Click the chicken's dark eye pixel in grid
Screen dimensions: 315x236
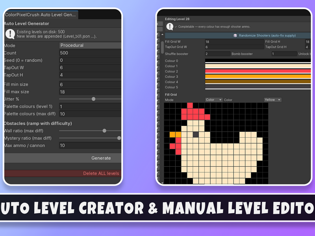(196, 135)
